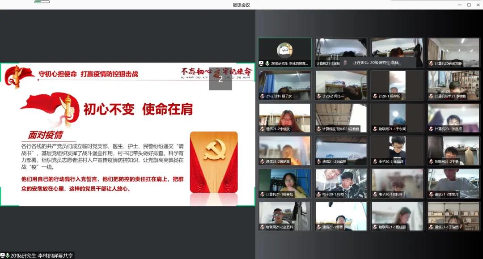Viewport: 483px width, 259px height.
Task: Click the muted mic icon beside 杨宇昕
Action: point(375,96)
